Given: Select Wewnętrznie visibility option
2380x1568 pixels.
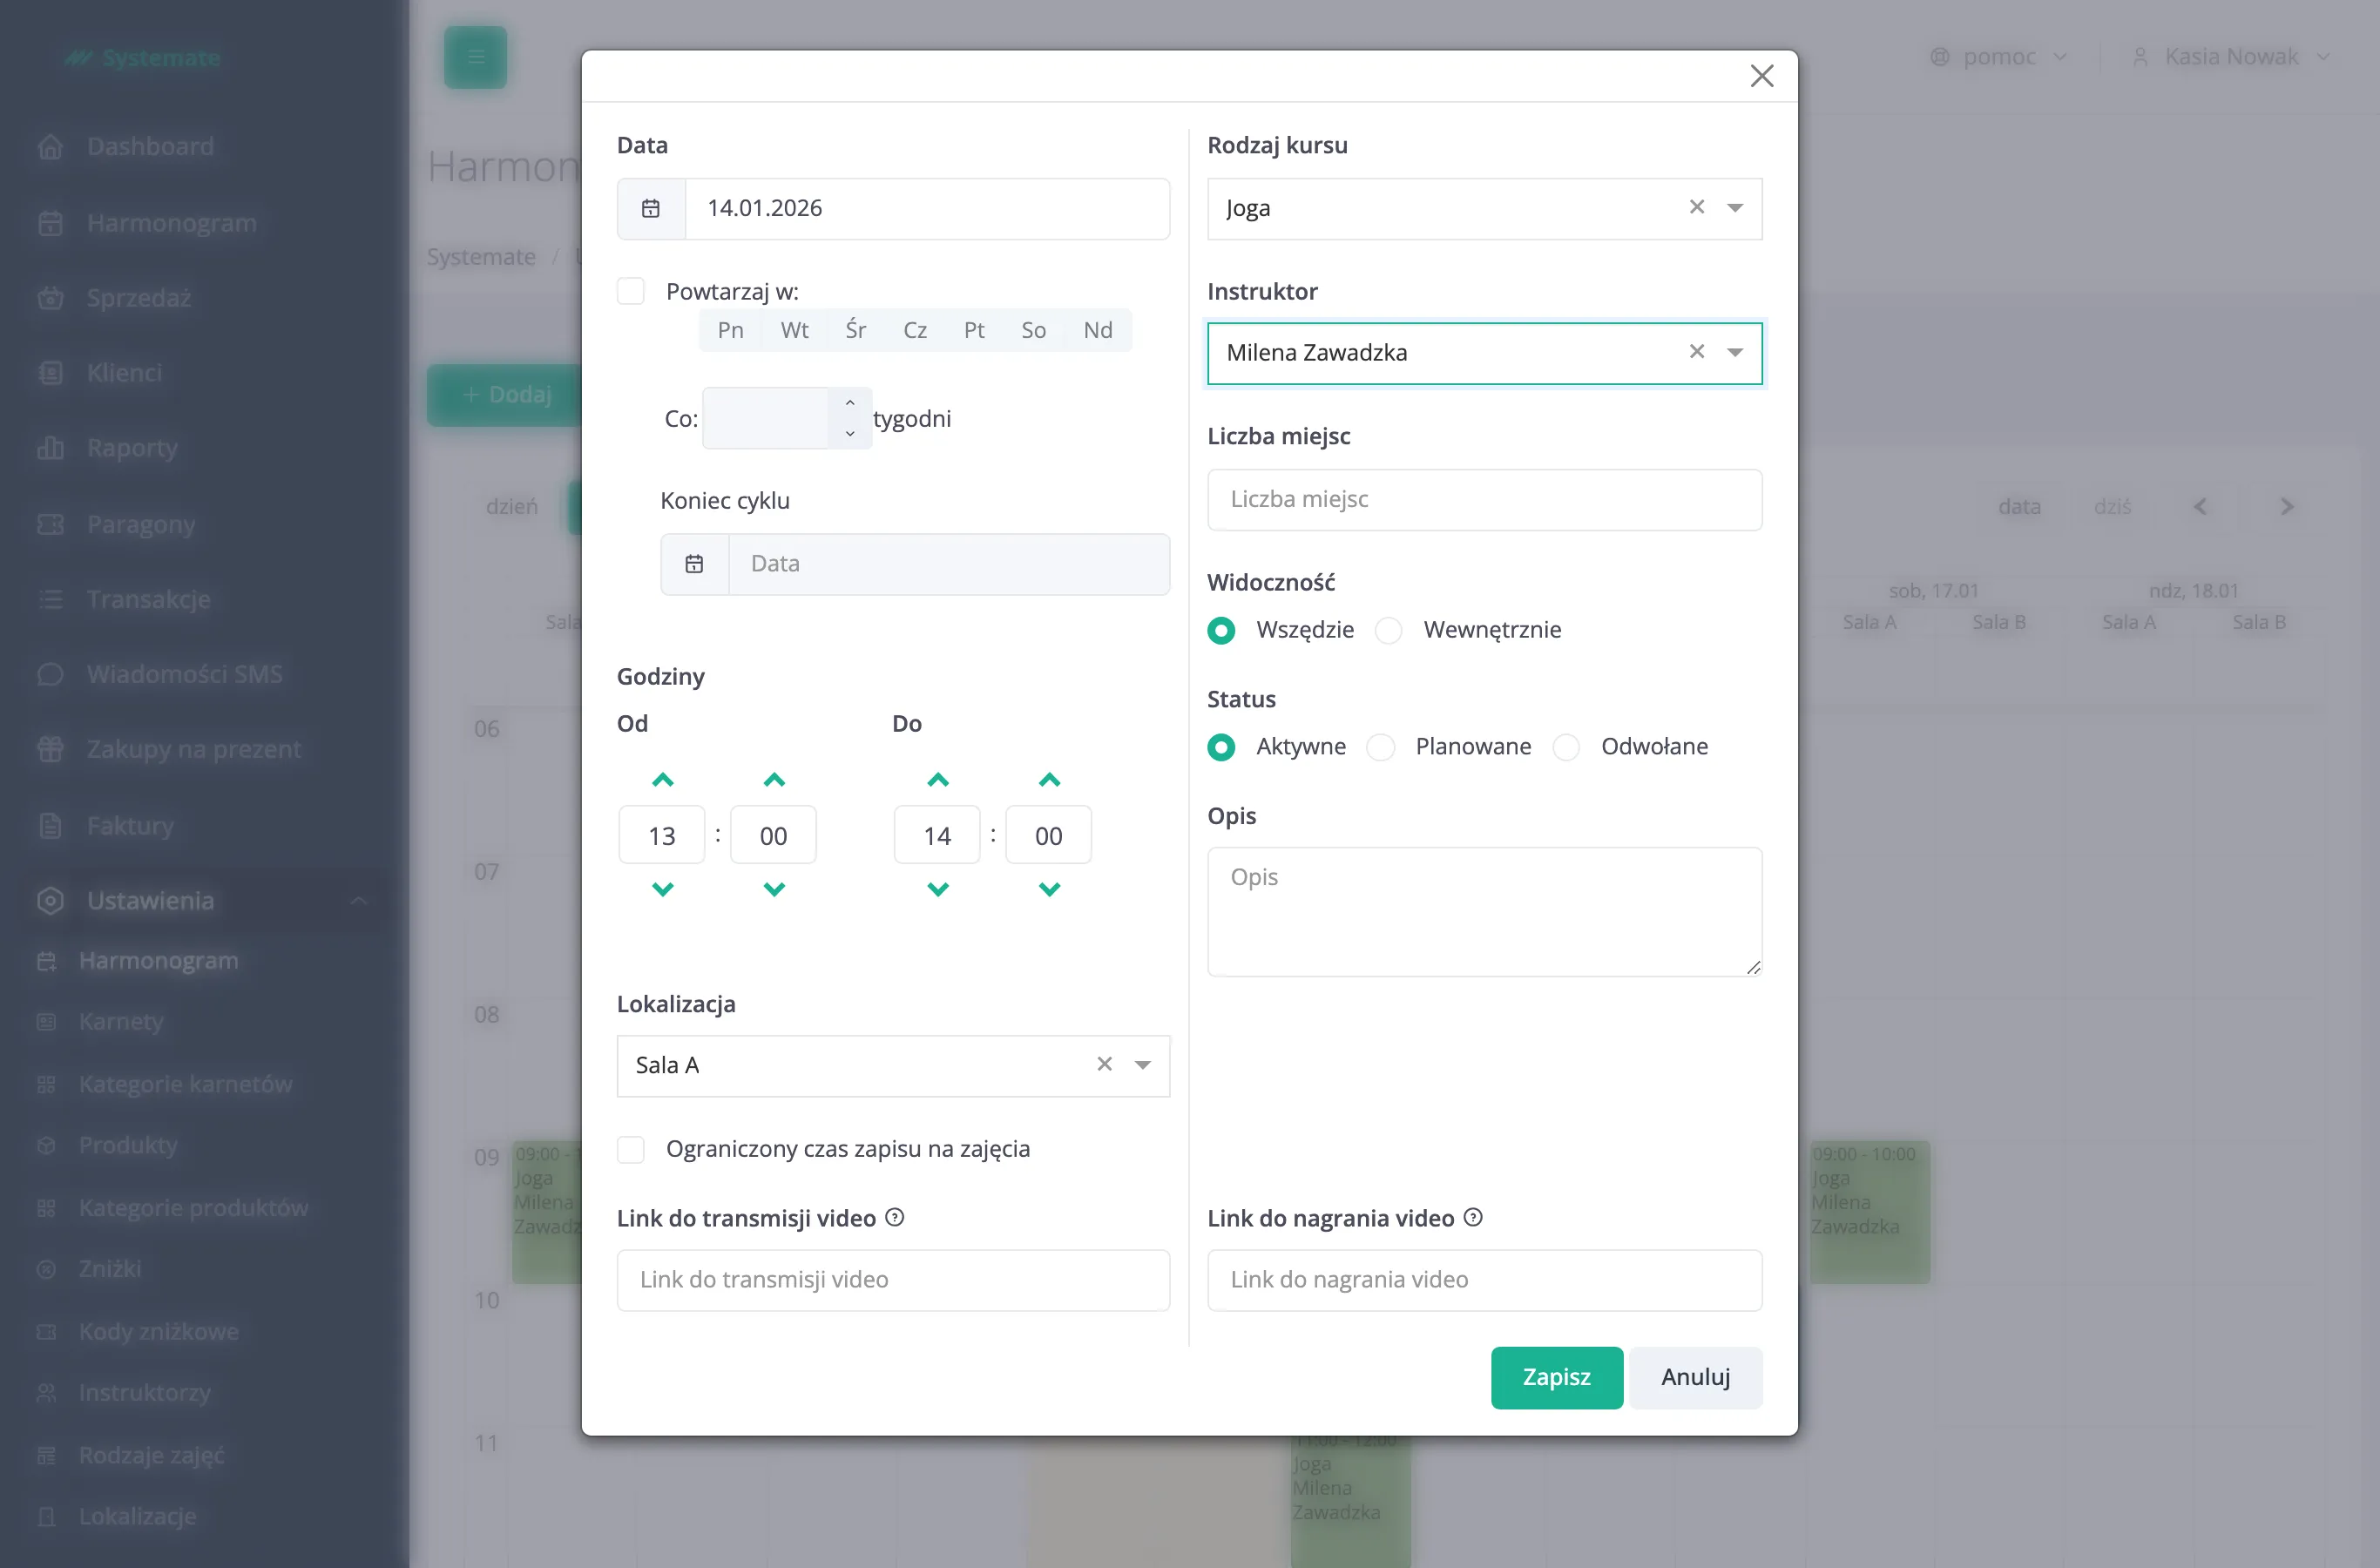Looking at the screenshot, I should click(x=1388, y=630).
